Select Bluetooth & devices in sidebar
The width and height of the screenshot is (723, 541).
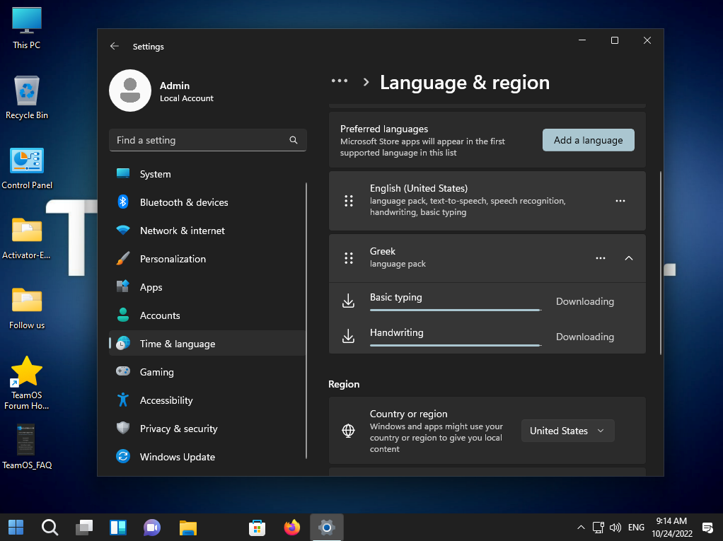pos(184,202)
